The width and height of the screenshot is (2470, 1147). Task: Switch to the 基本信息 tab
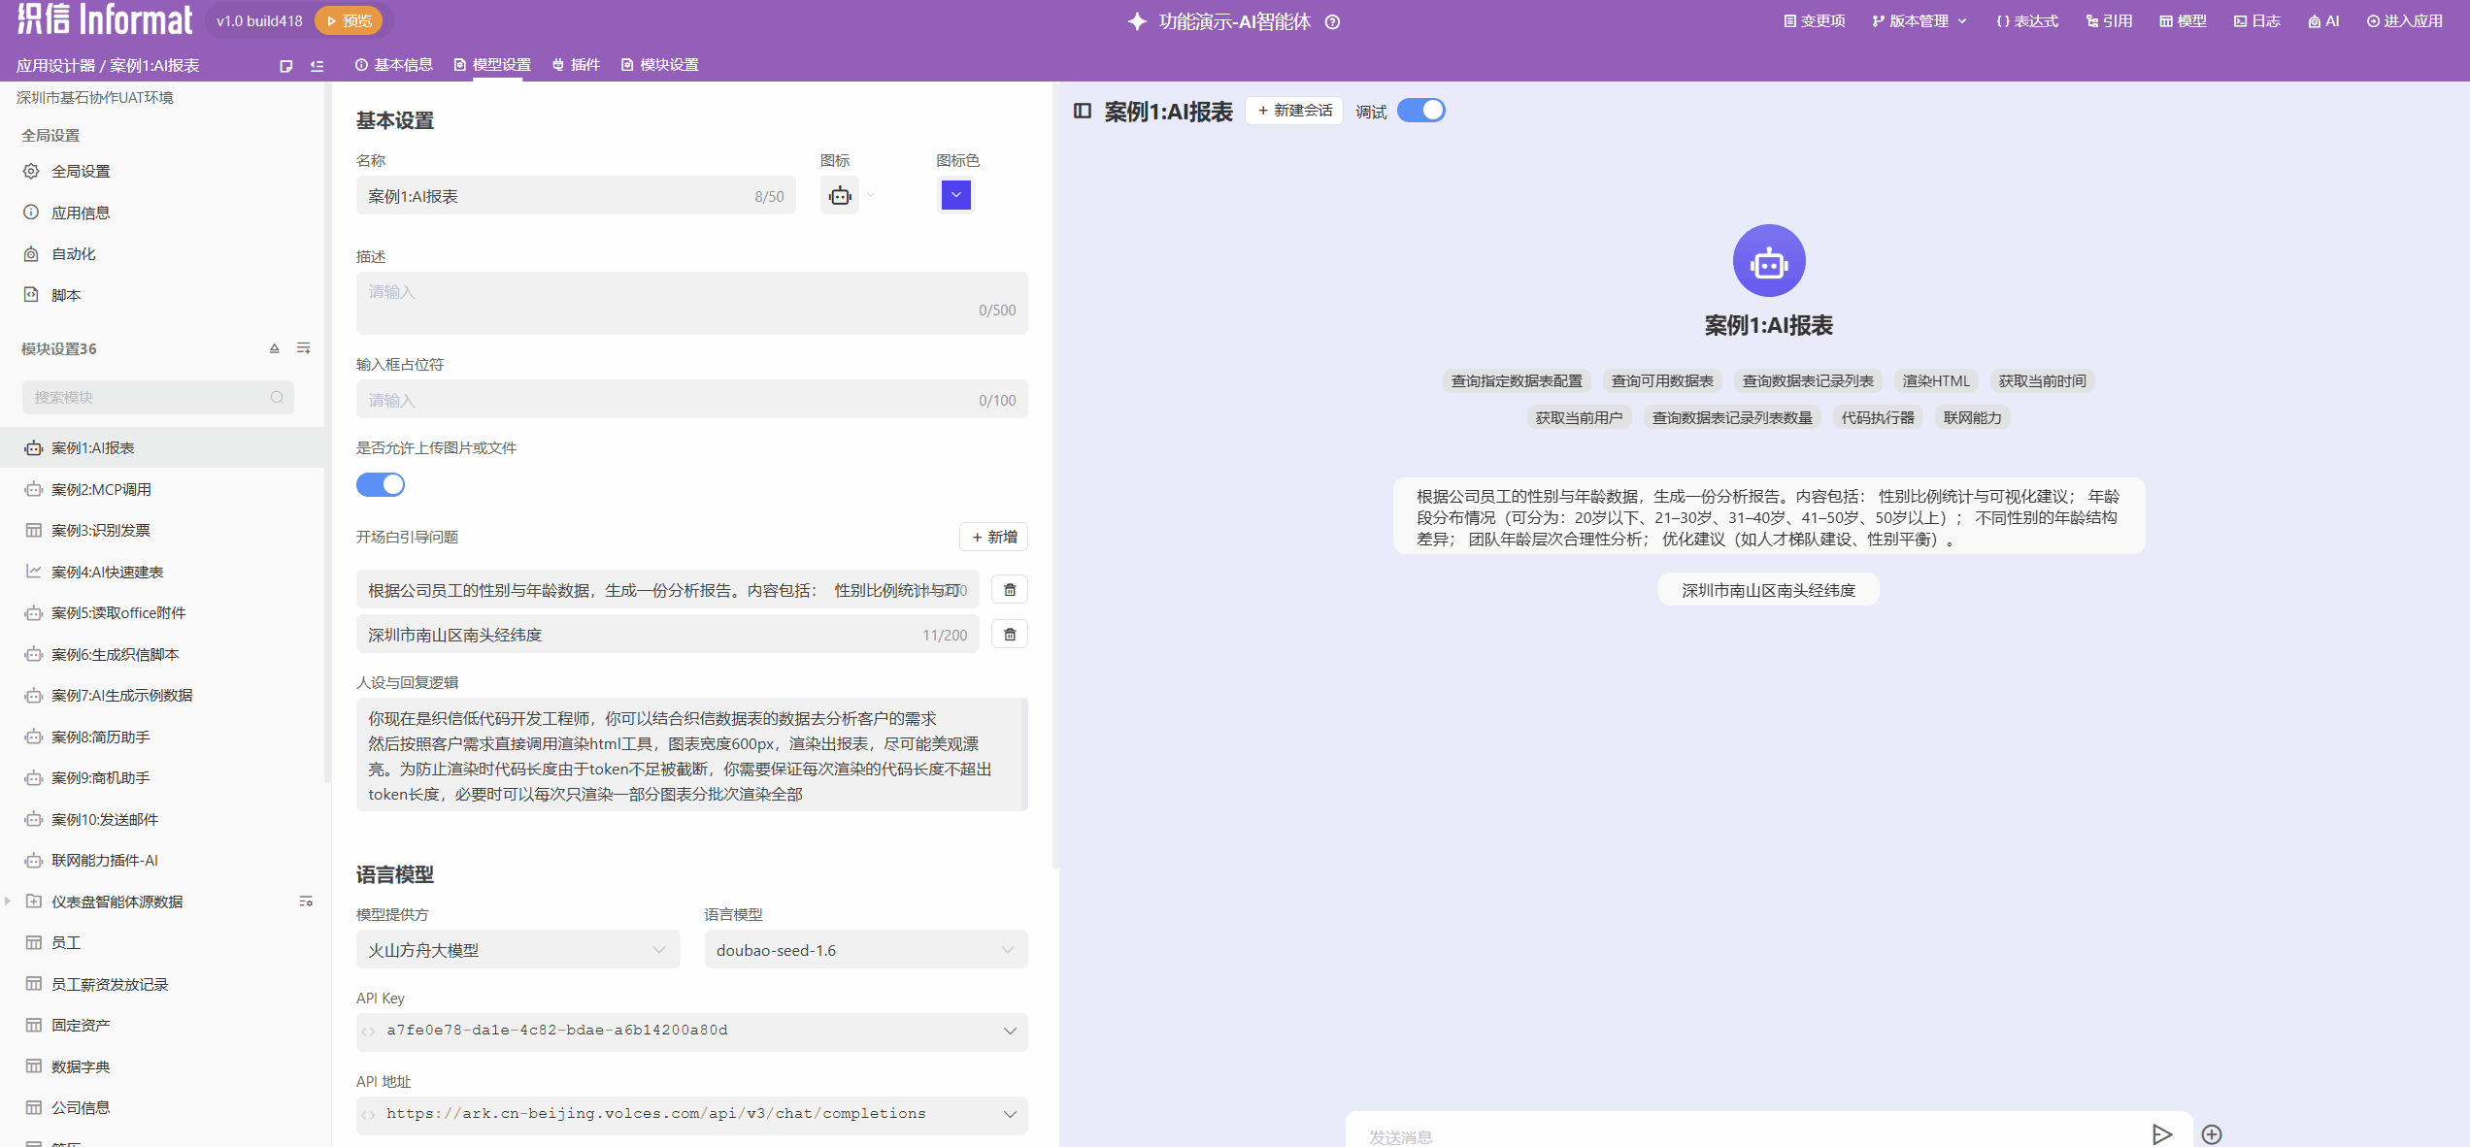pyautogui.click(x=394, y=65)
